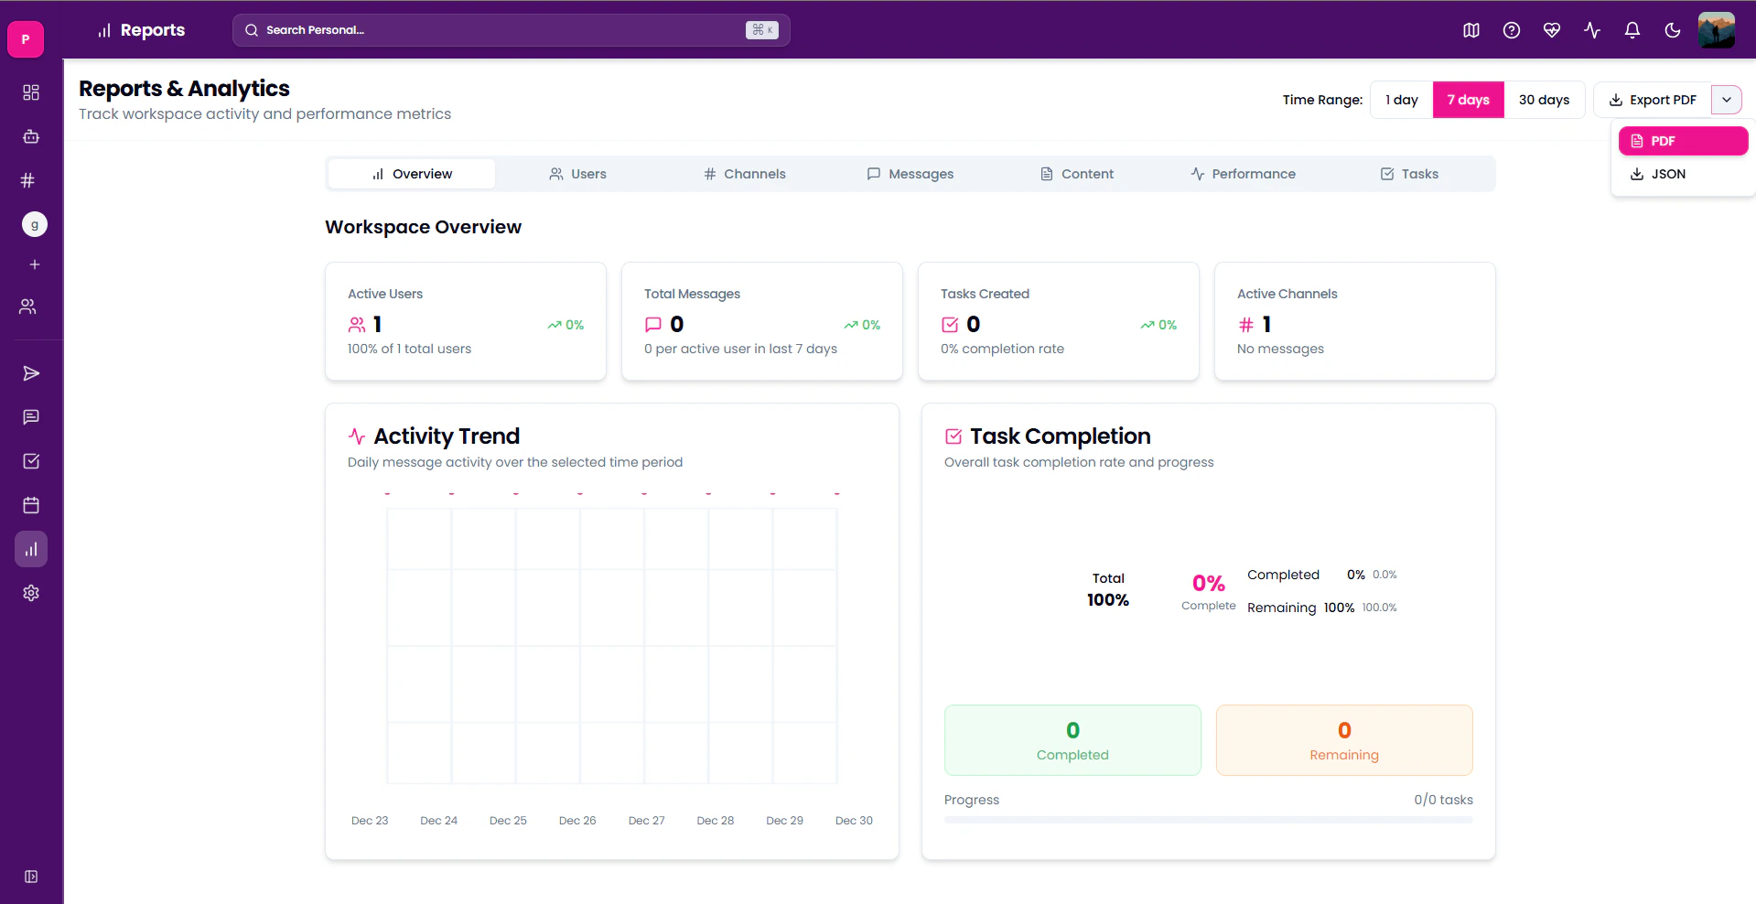Switch to the Channels tab
The image size is (1756, 904).
point(745,174)
